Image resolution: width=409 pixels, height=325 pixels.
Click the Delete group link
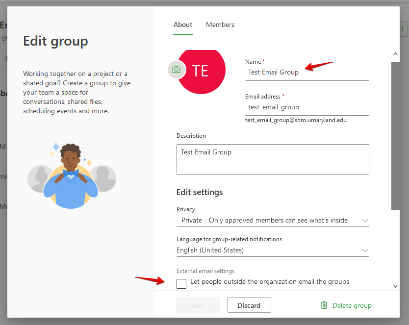(x=352, y=305)
